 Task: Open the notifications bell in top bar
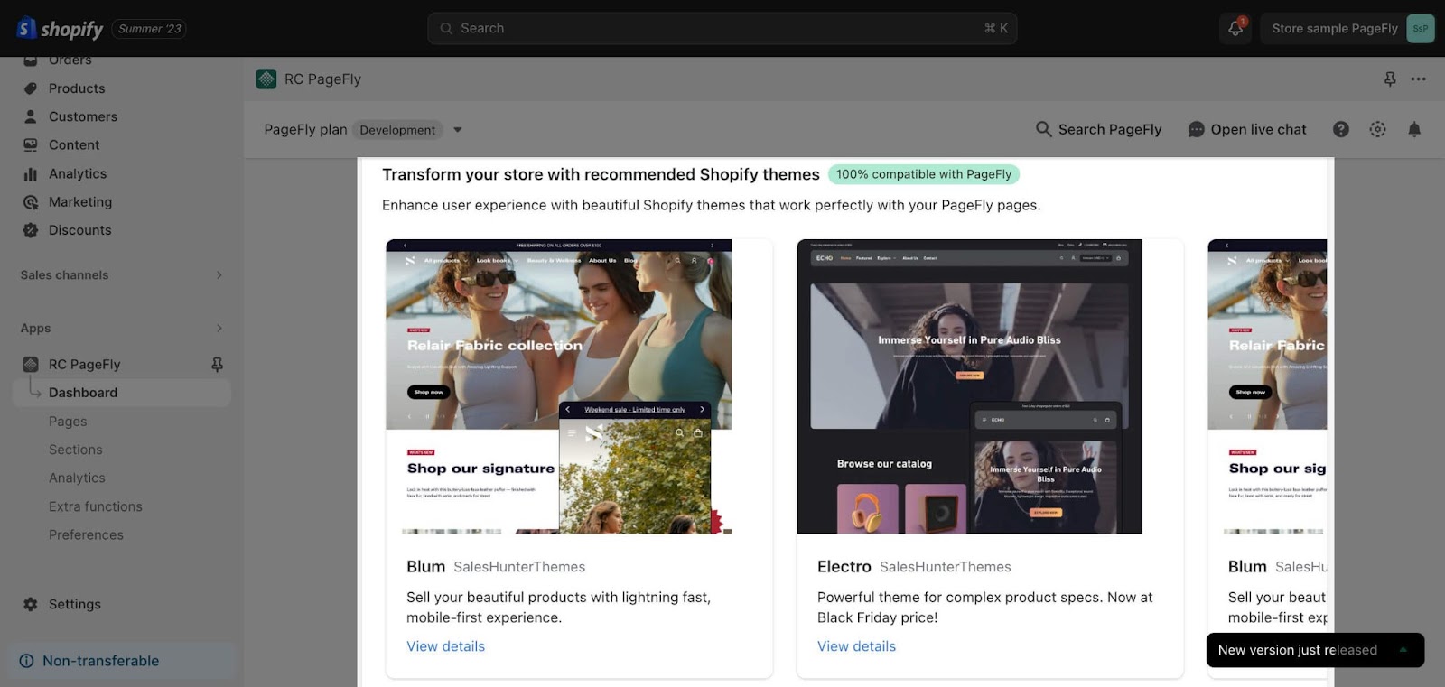[1235, 29]
